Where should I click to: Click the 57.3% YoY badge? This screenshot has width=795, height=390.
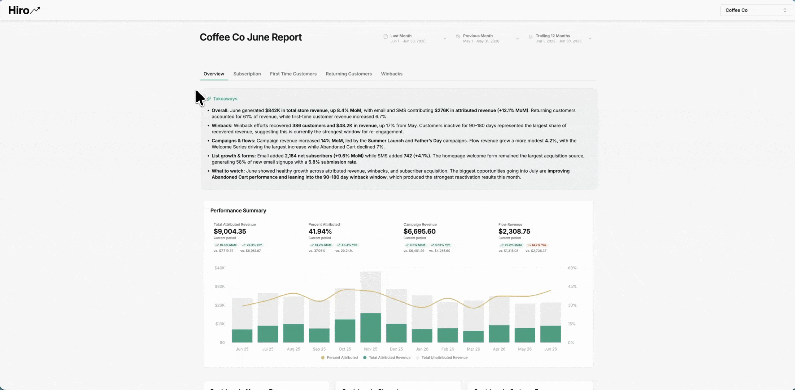click(x=440, y=245)
